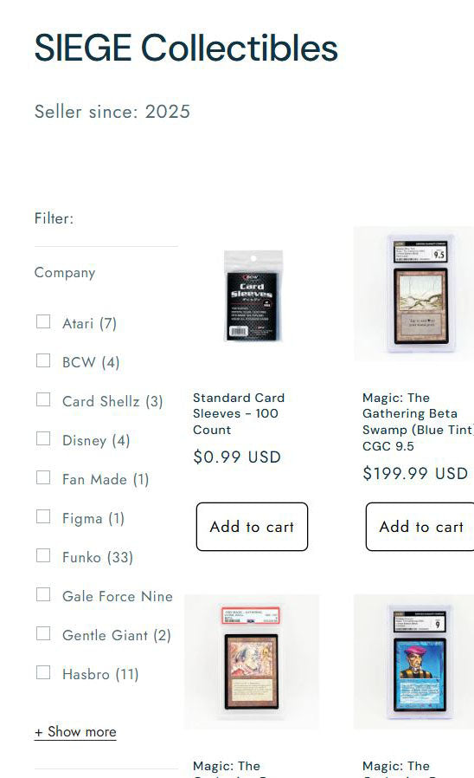Open the BCW Card Sleeves product image
Image resolution: width=474 pixels, height=778 pixels.
tap(253, 295)
